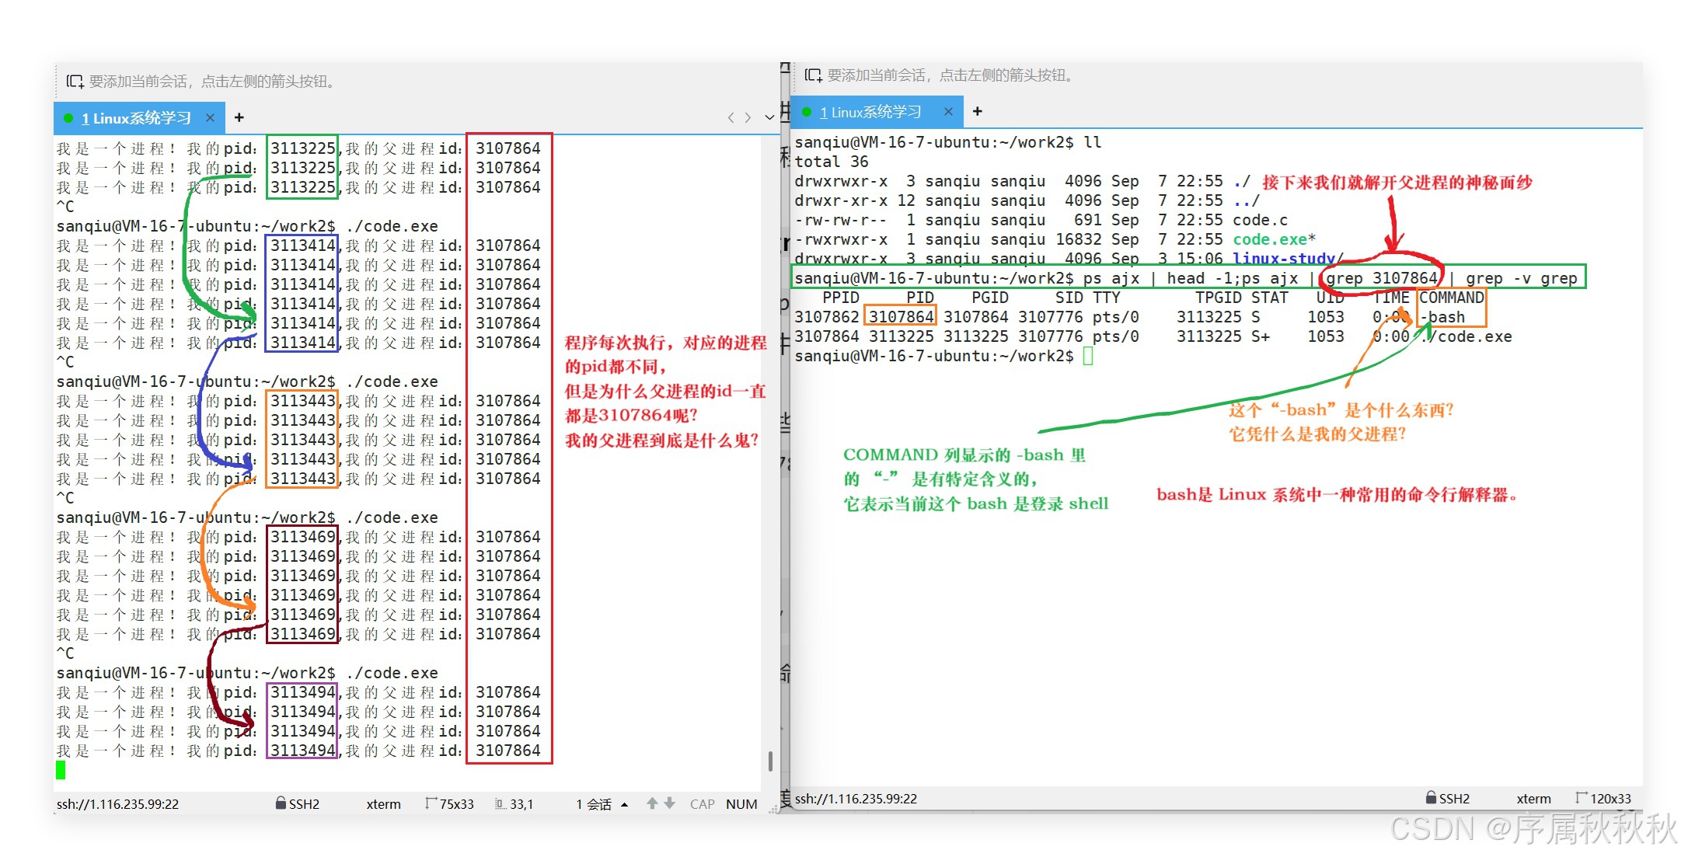Close the right Linux系统学习 tab

tap(948, 112)
